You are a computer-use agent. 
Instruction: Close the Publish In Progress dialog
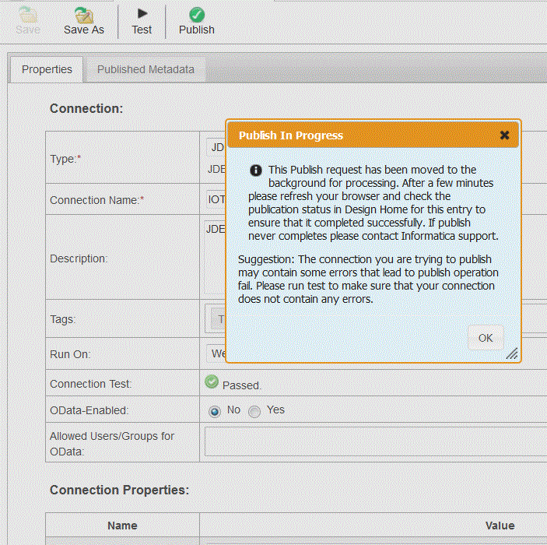504,135
